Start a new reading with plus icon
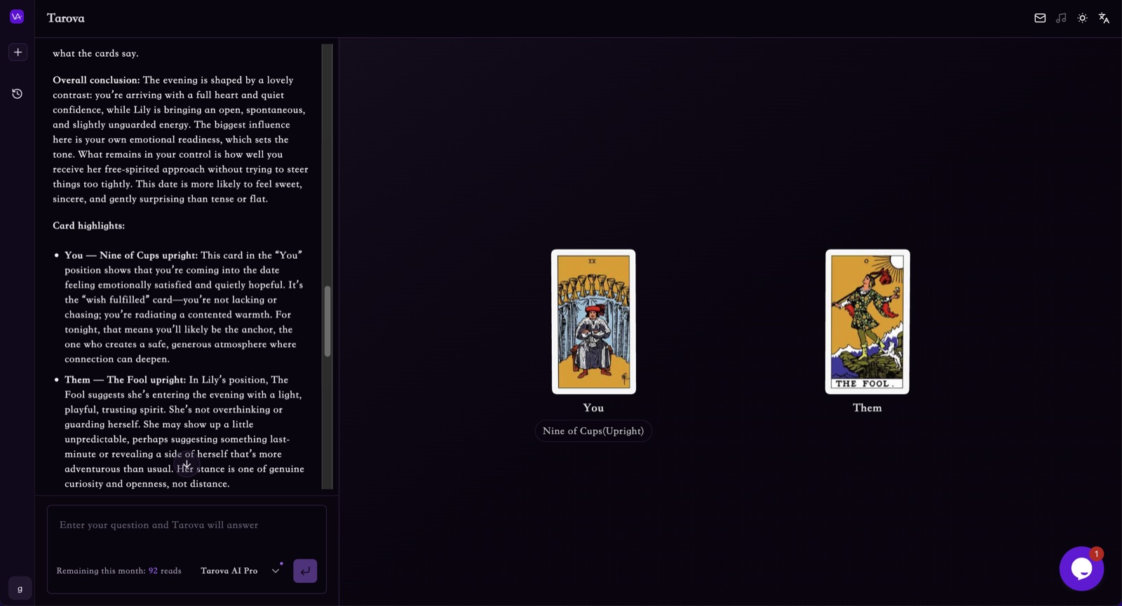This screenshot has height=606, width=1122. [18, 52]
